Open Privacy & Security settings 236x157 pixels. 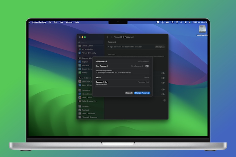(88, 53)
